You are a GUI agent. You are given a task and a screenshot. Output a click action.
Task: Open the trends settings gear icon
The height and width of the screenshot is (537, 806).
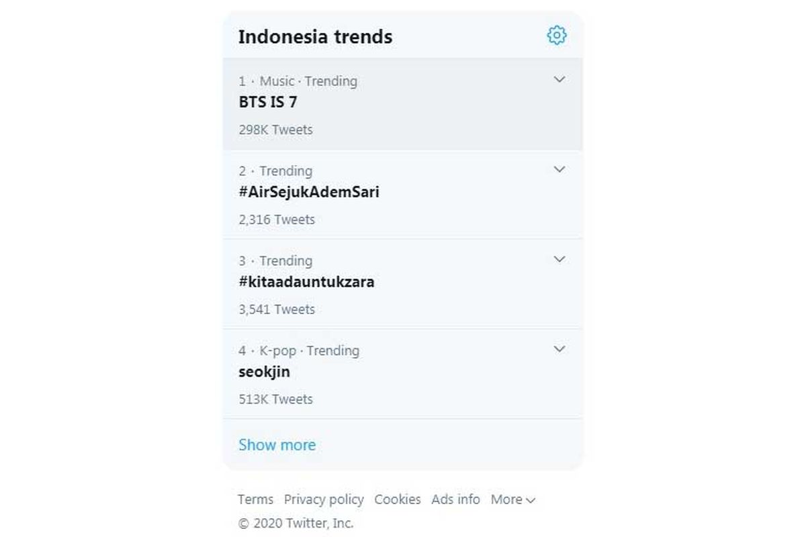557,35
